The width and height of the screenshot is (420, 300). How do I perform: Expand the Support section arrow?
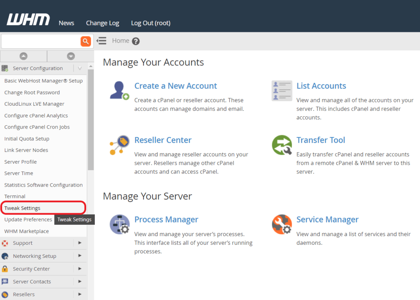pos(80,243)
